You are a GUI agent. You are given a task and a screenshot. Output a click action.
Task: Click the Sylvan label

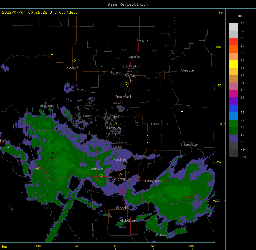tap(116, 73)
